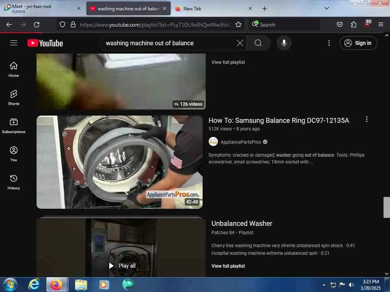Open Subscriptions in the sidebar
Screen dimensions: 390x292
pos(14,126)
